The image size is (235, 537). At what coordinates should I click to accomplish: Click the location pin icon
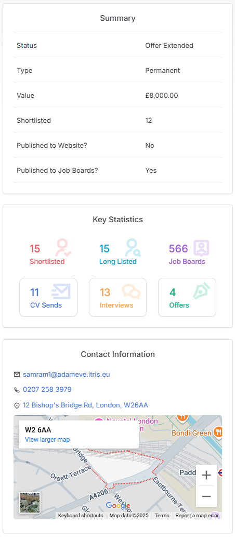click(17, 405)
